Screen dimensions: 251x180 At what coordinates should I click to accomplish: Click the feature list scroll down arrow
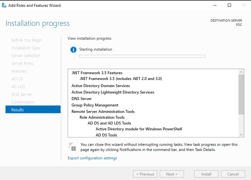[241, 135]
